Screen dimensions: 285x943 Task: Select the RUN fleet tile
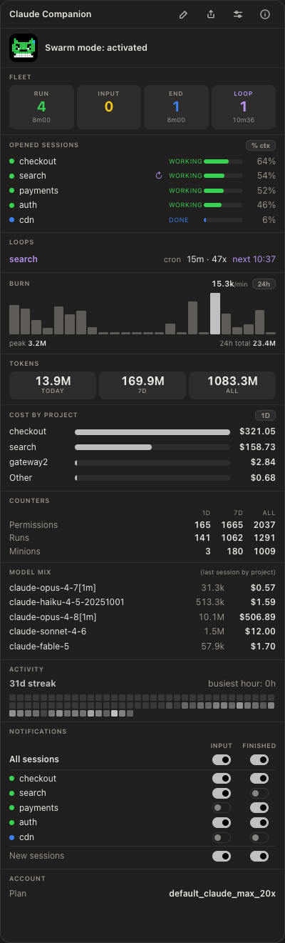tap(41, 107)
